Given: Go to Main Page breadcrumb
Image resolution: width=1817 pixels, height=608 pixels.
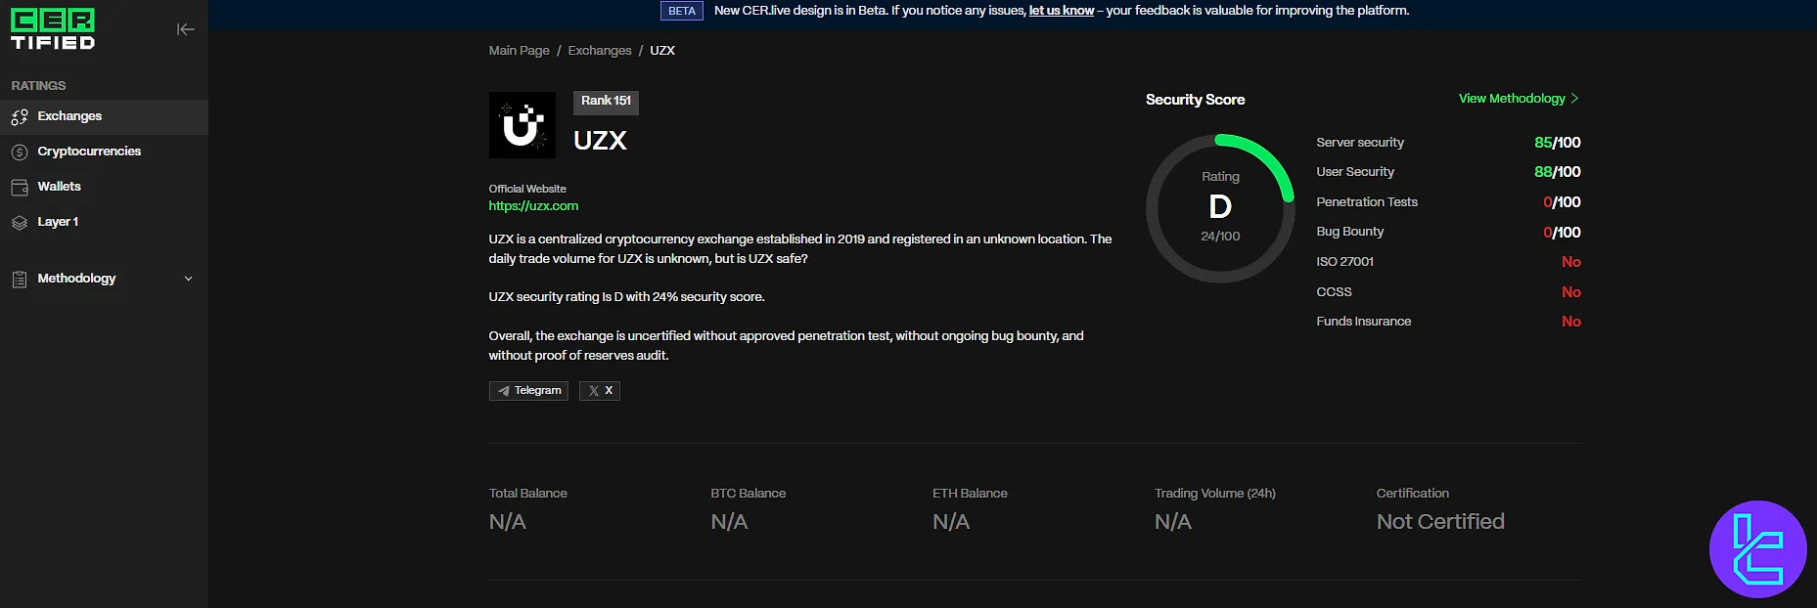Looking at the screenshot, I should point(520,51).
